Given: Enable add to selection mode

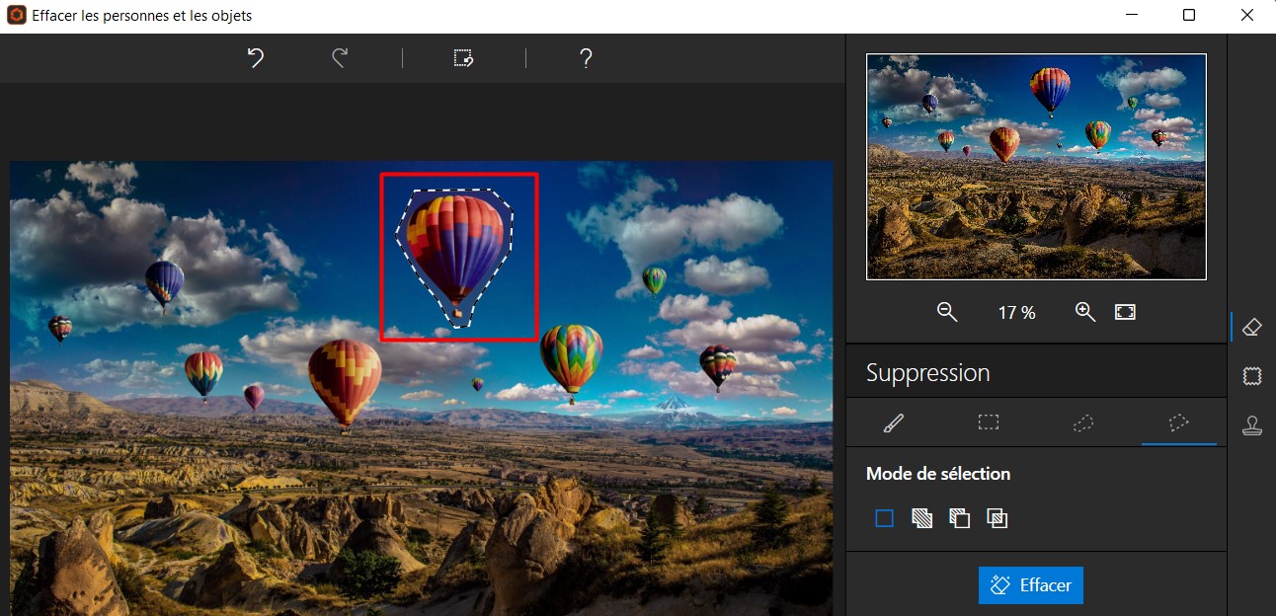Looking at the screenshot, I should point(921,518).
